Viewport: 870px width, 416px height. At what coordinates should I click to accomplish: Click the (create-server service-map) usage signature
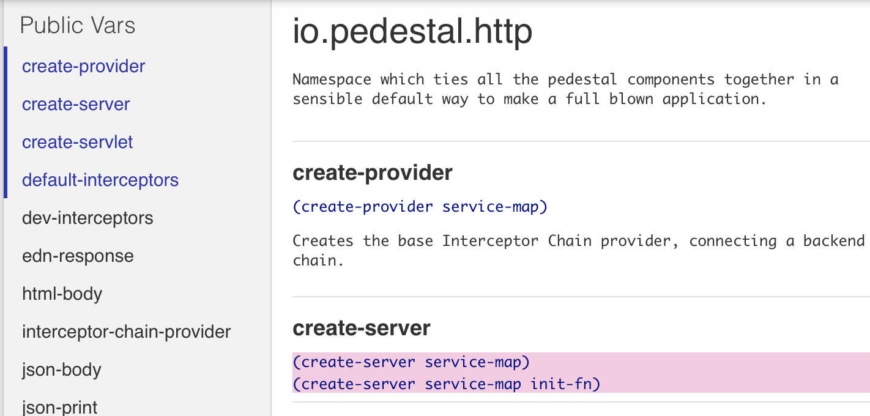411,362
